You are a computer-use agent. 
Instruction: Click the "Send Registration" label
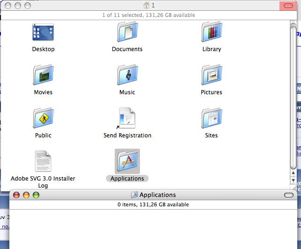pos(127,136)
